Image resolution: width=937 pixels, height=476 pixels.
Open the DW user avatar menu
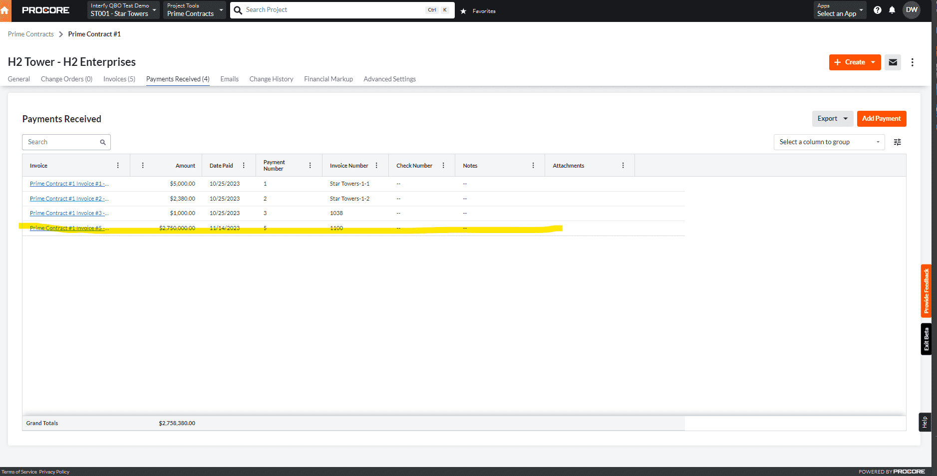[x=912, y=9]
